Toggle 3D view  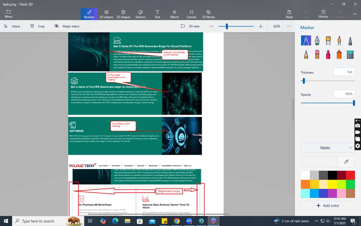pos(190,26)
